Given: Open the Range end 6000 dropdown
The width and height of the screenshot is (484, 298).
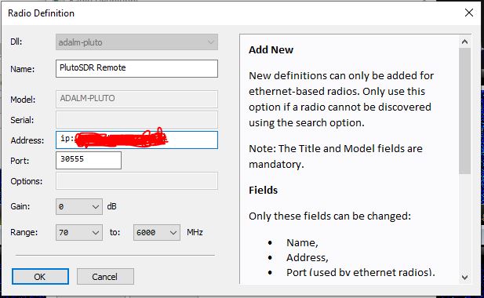Looking at the screenshot, I should coord(157,233).
